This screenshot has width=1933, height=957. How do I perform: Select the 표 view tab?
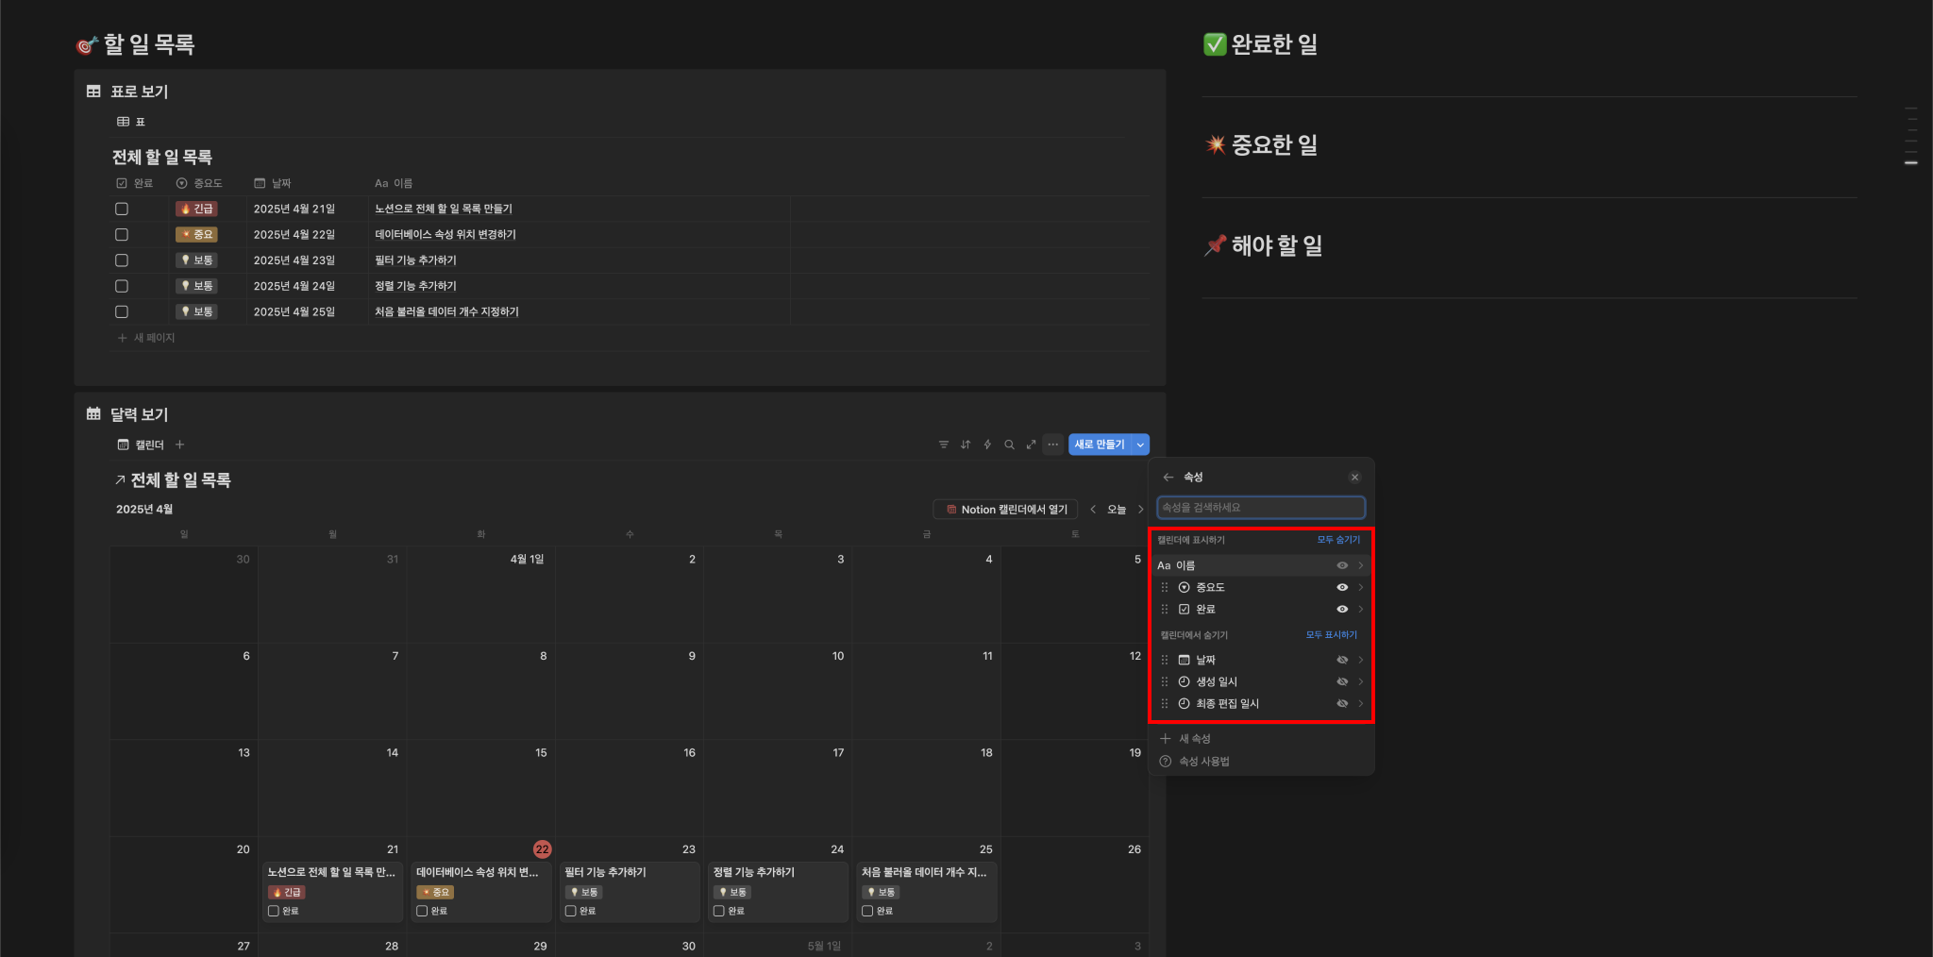tap(131, 122)
